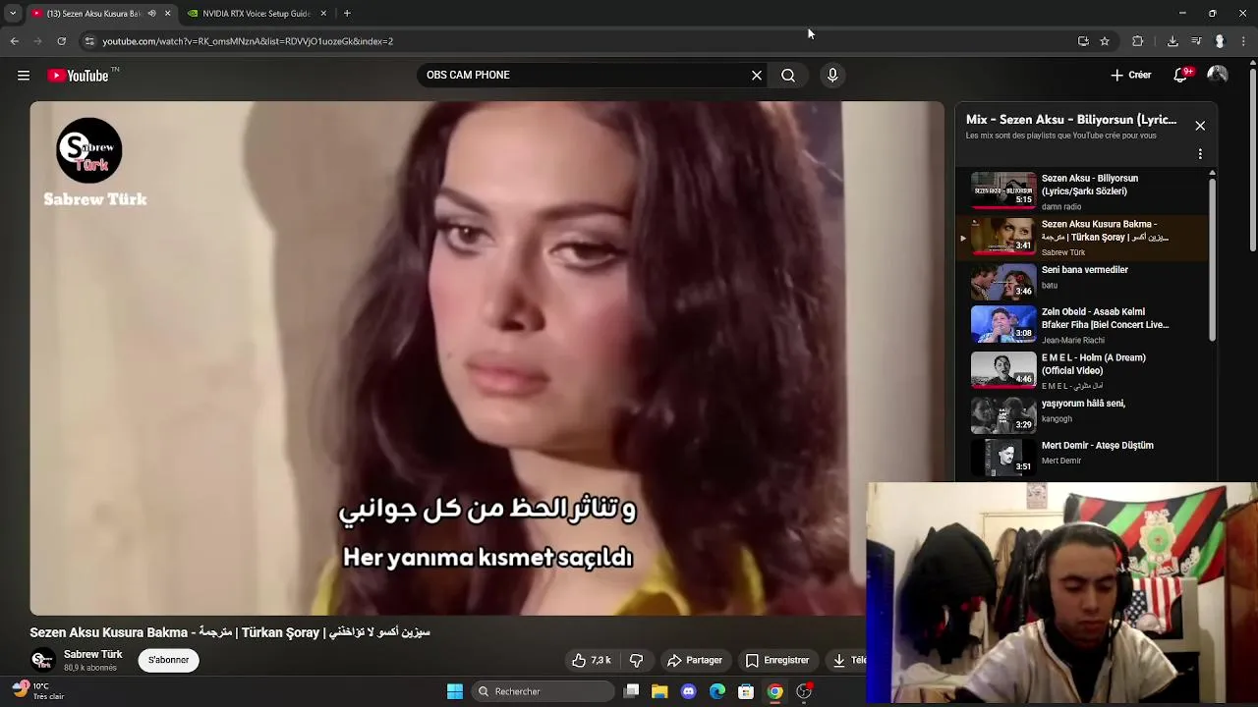Open Chrome downloads icon

point(1172,41)
